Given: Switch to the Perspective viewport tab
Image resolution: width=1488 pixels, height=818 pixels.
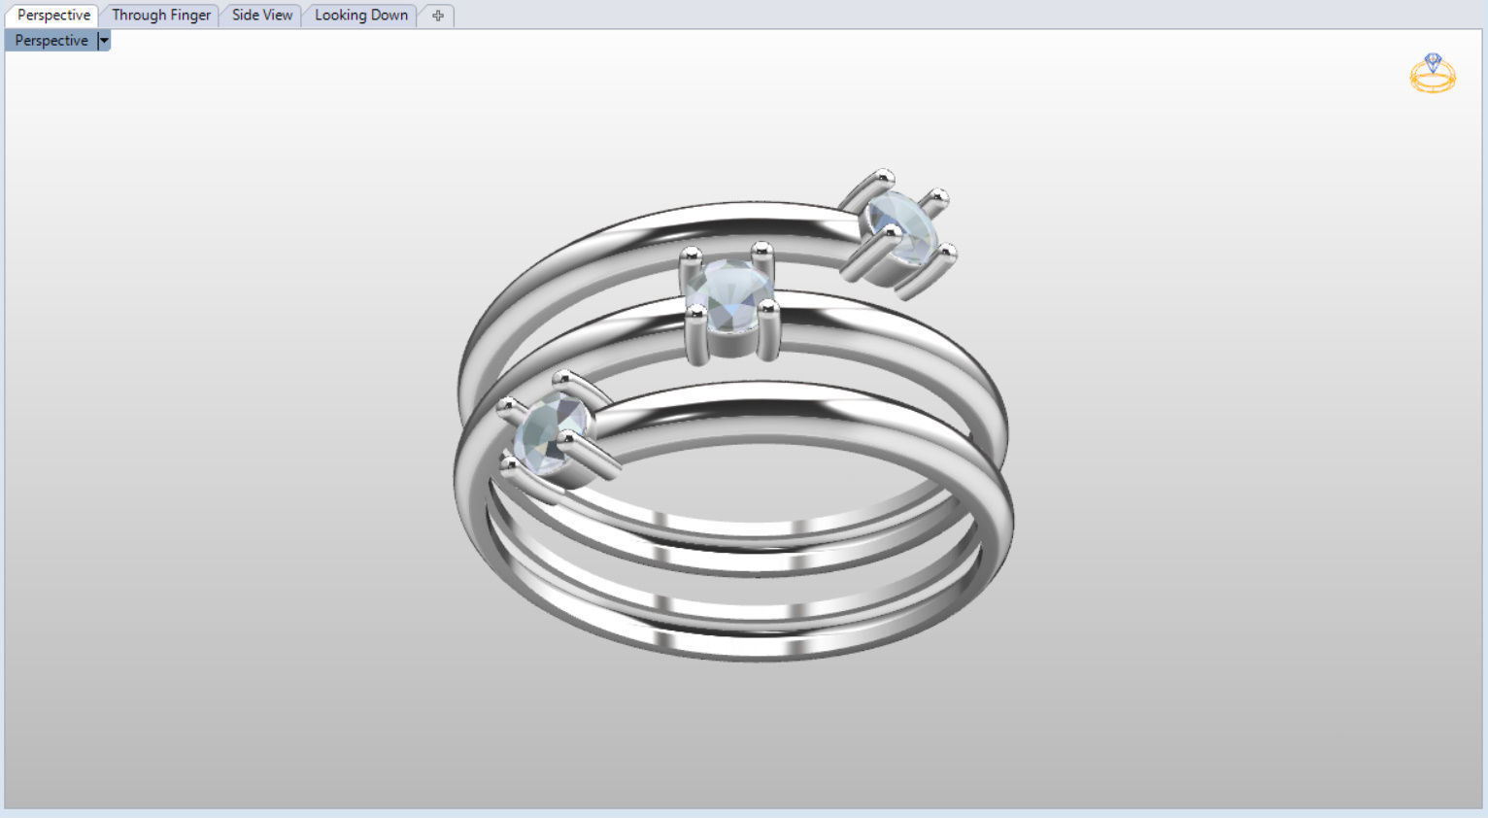Looking at the screenshot, I should (53, 16).
